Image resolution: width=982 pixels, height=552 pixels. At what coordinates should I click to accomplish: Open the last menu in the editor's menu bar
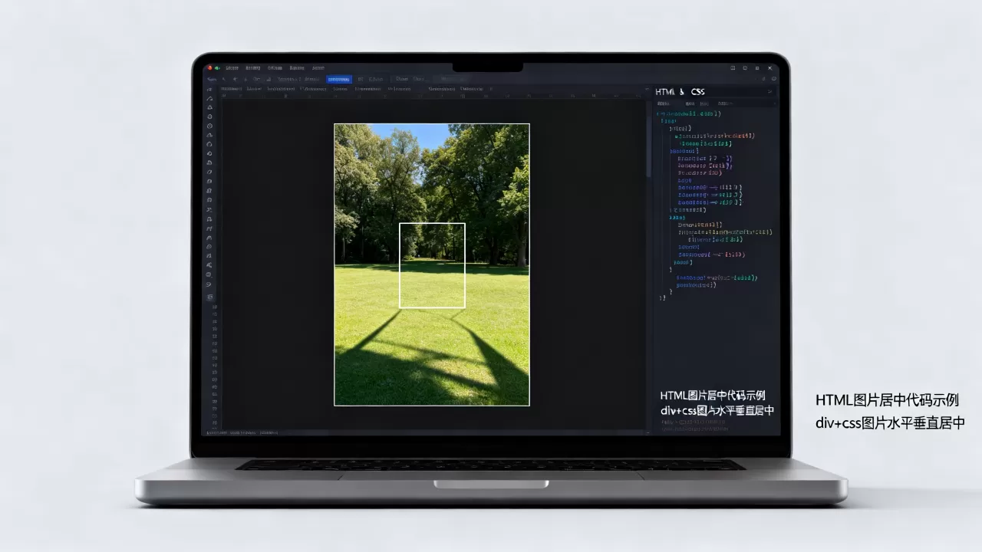[318, 68]
